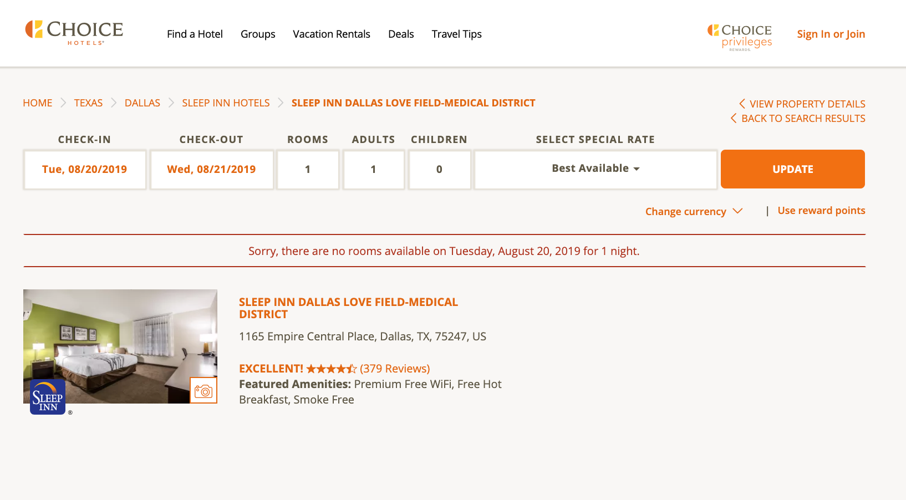Click the Featured Amenities text

click(370, 392)
